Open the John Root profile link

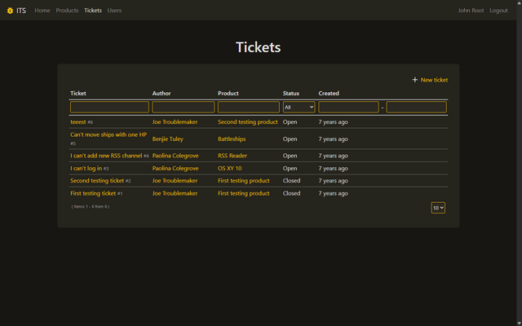pyautogui.click(x=471, y=11)
